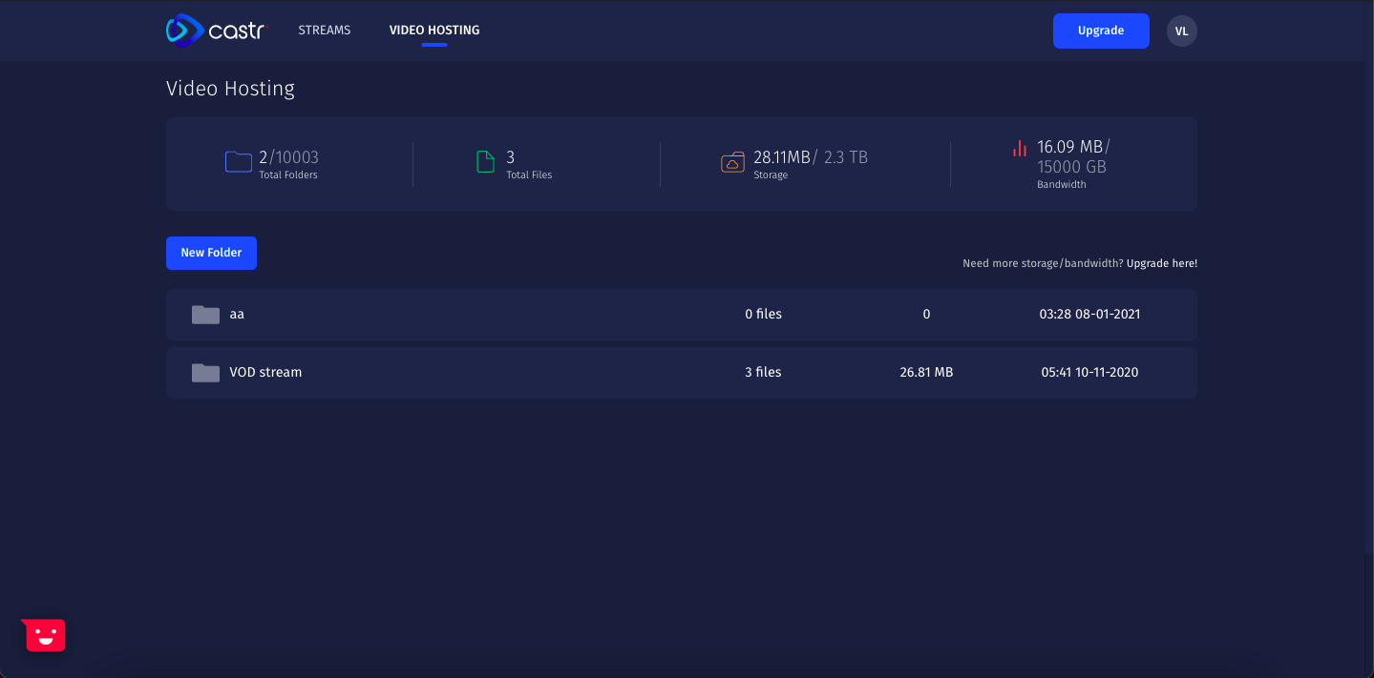Click the orange Storage cloud icon
Viewport: 1374px width, 678px height.
[732, 162]
